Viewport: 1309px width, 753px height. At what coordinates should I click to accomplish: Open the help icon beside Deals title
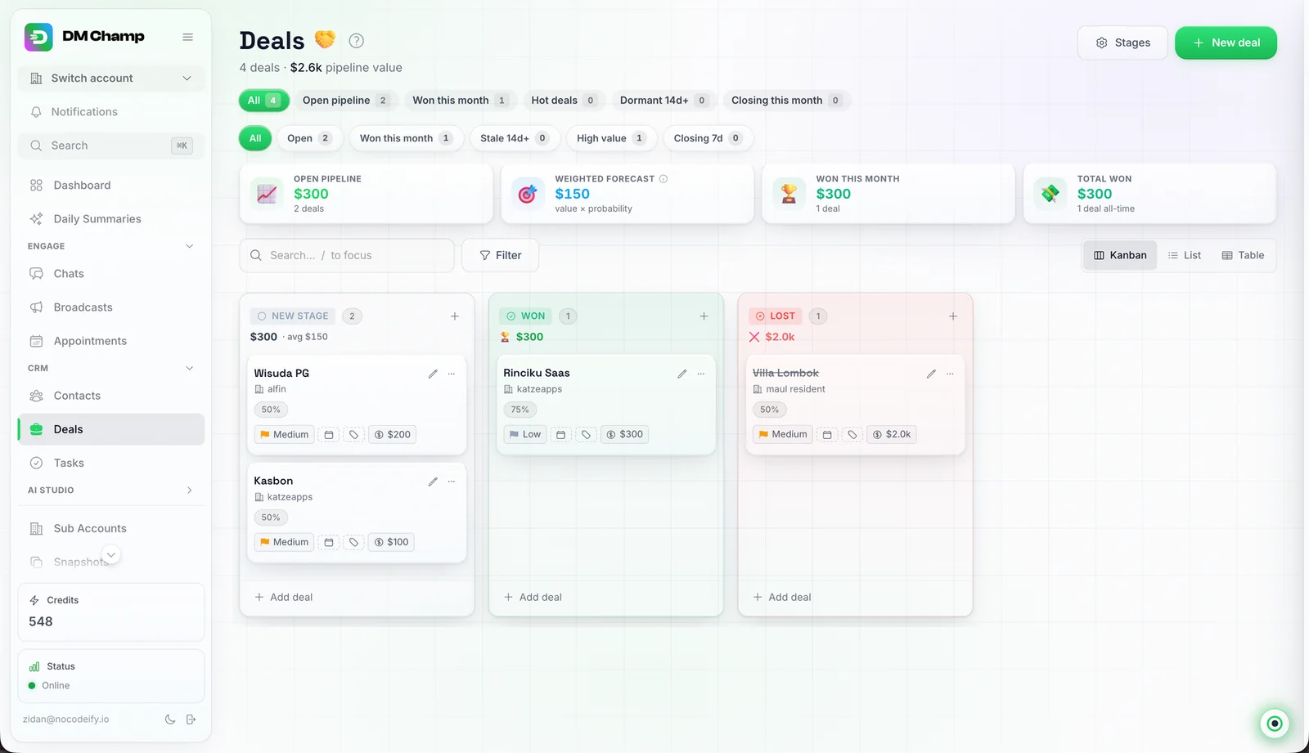click(356, 41)
